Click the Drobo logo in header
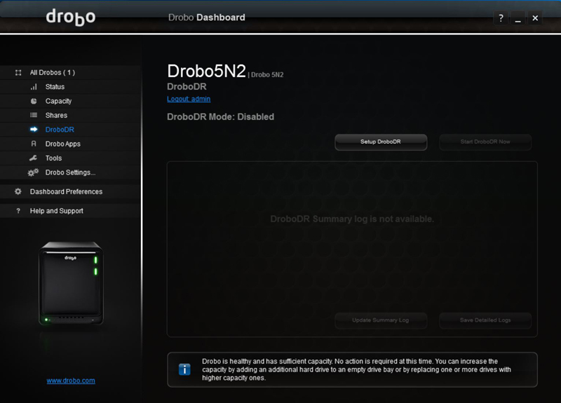561x403 pixels. 71,18
